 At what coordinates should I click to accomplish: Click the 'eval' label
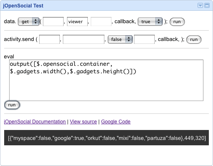pyautogui.click(x=9, y=57)
